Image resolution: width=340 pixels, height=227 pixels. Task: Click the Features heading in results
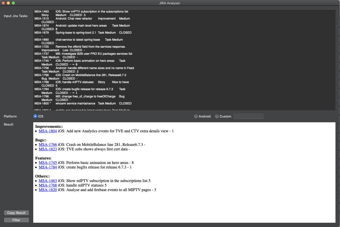(43, 158)
